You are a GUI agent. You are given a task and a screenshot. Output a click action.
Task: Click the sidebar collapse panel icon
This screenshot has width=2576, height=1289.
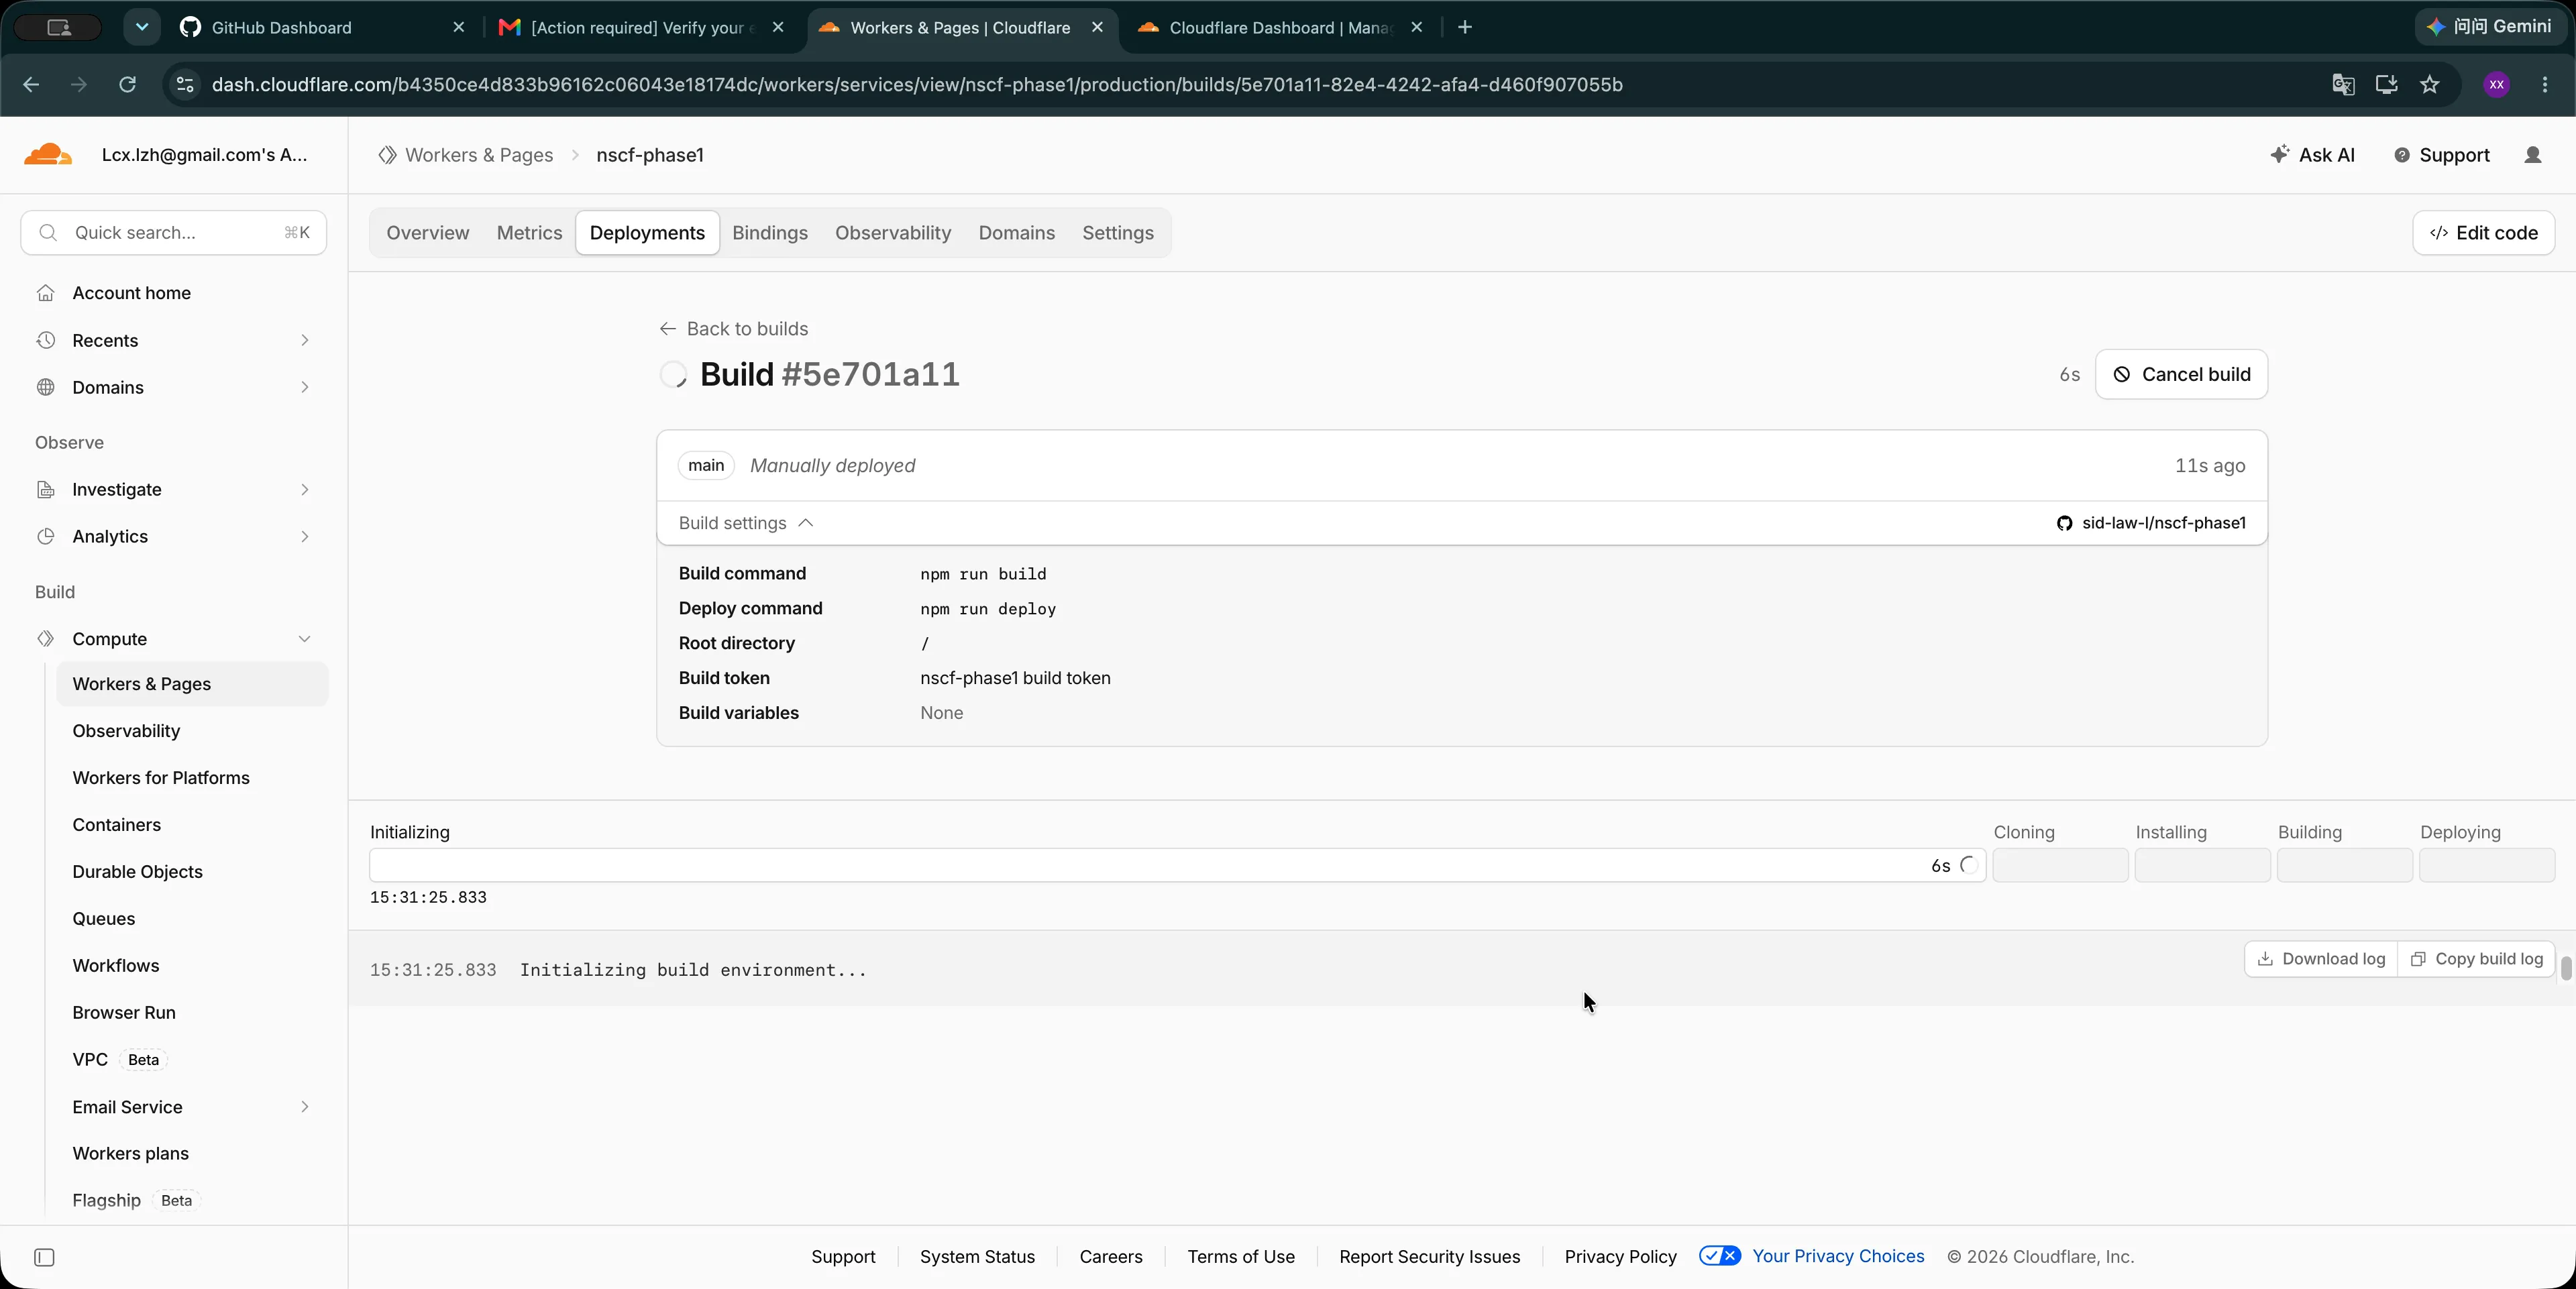44,1257
